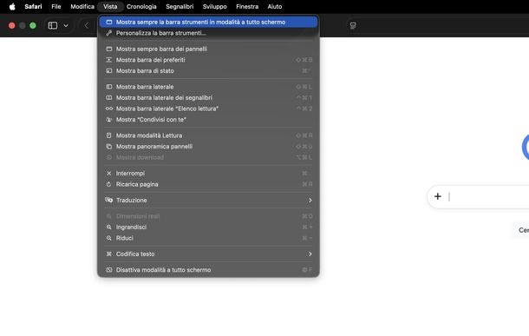Viewport: 529px width, 336px height.
Task: Select Mostra barra di stato
Action: 208,71
